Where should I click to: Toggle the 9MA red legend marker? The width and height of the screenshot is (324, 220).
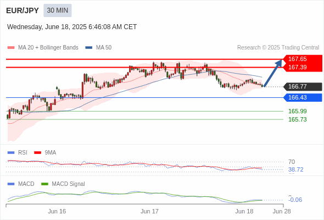[x=37, y=153]
